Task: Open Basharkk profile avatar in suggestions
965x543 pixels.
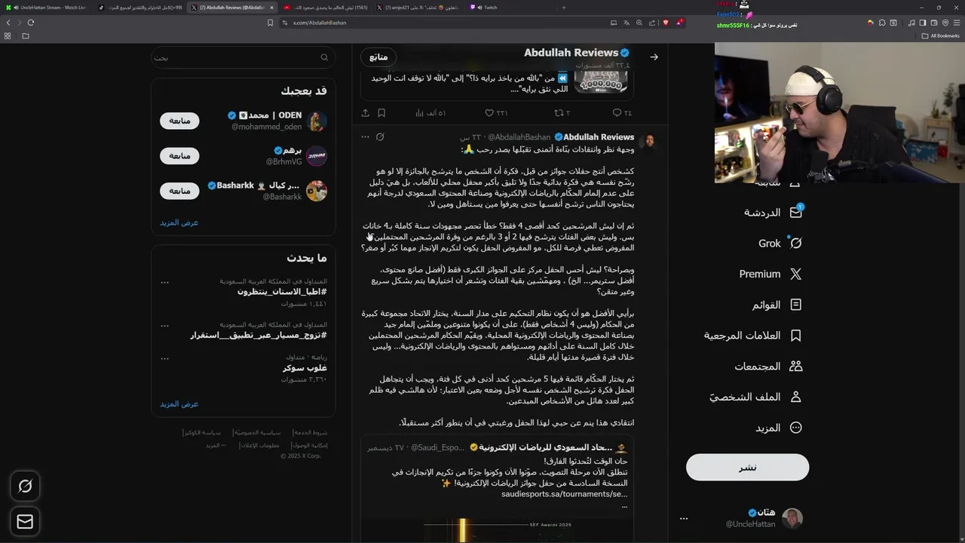Action: tap(317, 191)
